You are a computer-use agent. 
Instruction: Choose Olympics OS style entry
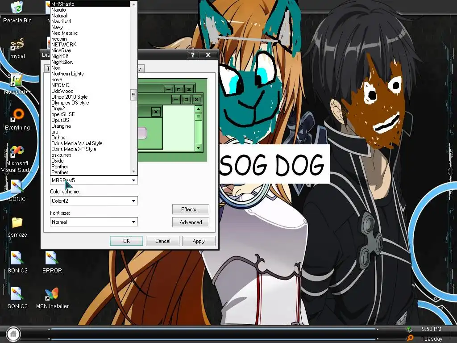[90, 103]
